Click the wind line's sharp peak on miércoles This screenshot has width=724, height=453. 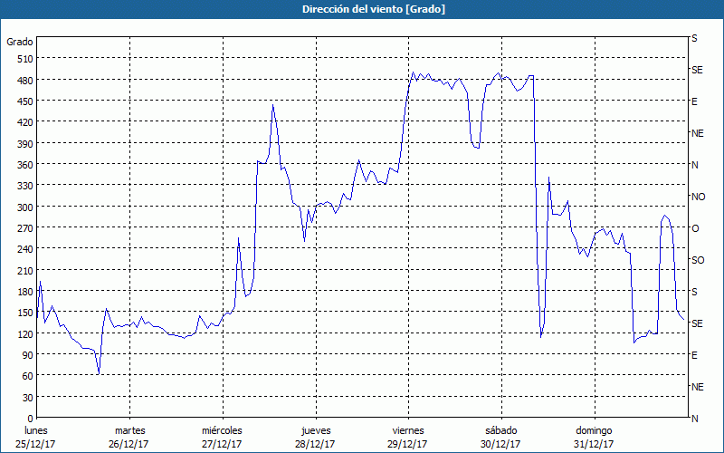point(272,106)
